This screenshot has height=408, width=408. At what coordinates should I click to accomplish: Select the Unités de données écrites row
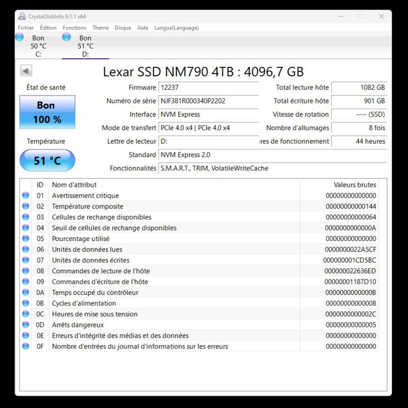199,260
